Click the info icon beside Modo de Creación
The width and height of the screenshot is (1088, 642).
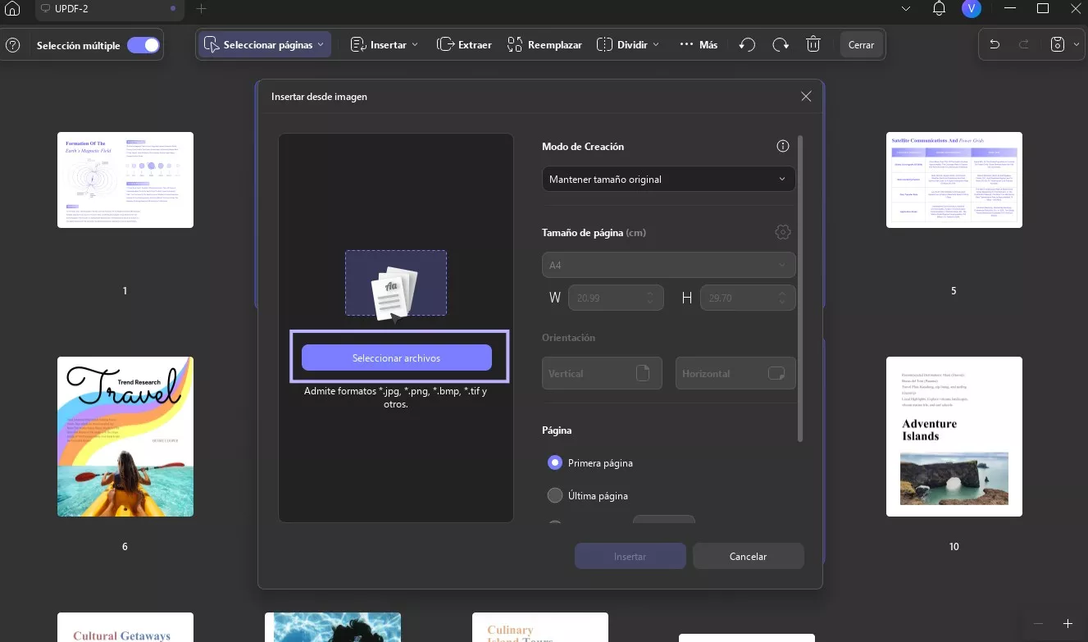(782, 146)
